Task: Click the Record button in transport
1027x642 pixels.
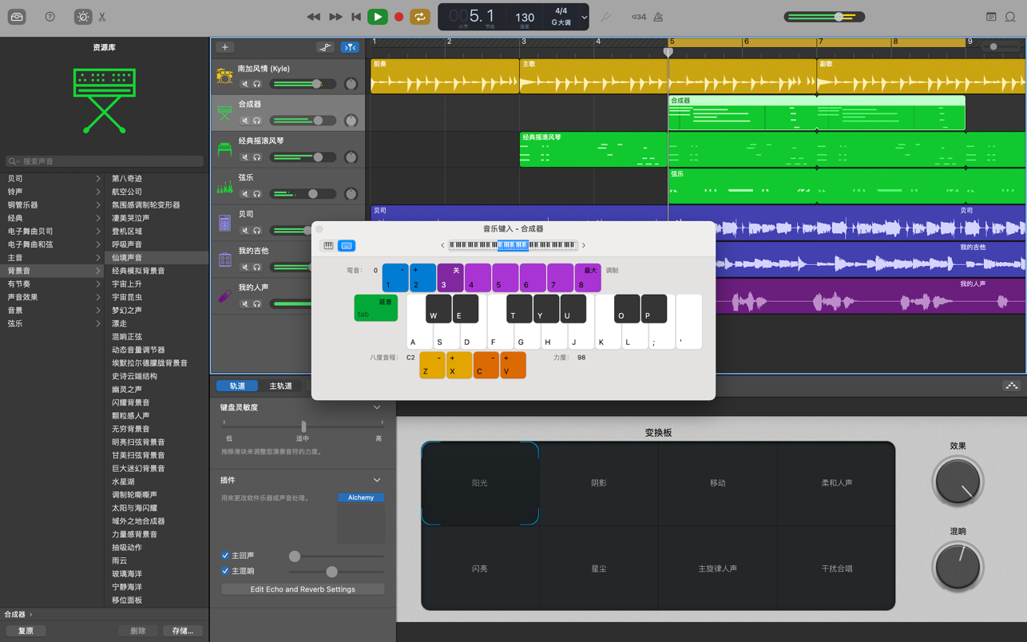Action: (399, 17)
